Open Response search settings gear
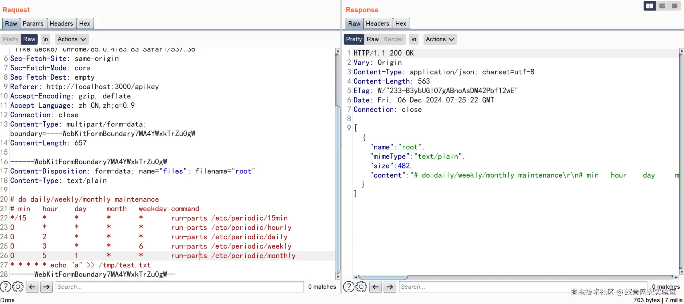Viewport: 684px width, 304px height. [361, 287]
